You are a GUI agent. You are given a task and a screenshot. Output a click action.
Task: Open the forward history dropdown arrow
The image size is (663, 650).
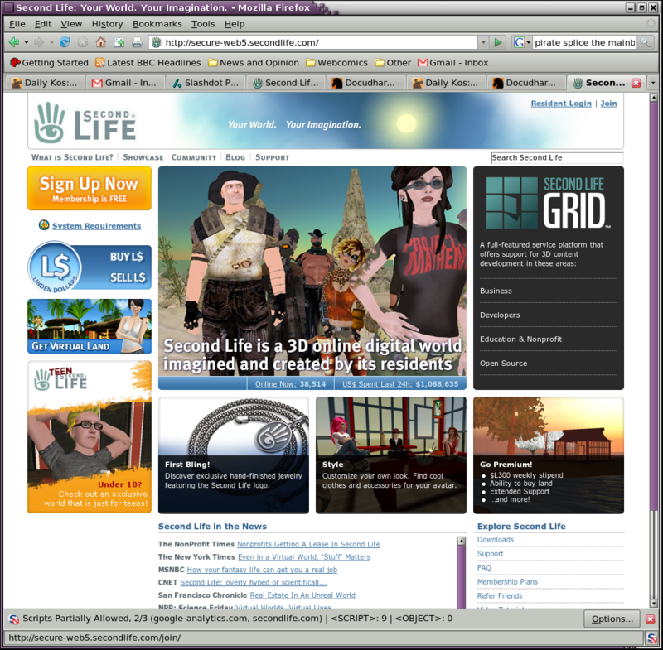pos(51,43)
